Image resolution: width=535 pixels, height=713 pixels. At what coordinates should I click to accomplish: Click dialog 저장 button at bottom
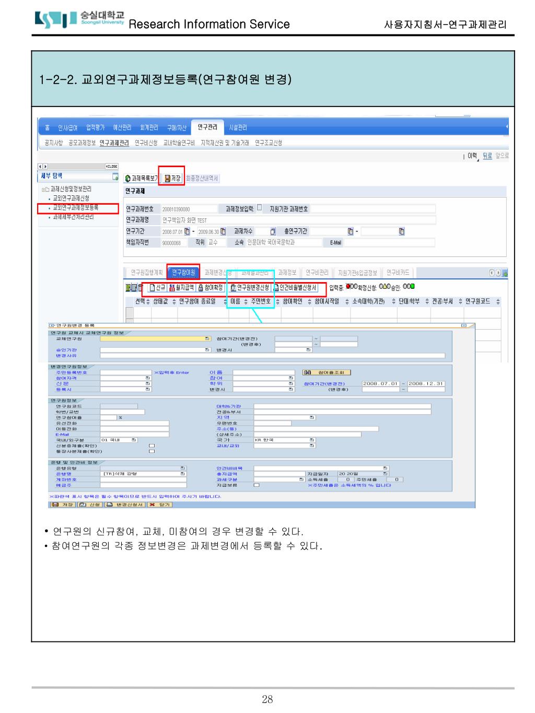pyautogui.click(x=63, y=505)
